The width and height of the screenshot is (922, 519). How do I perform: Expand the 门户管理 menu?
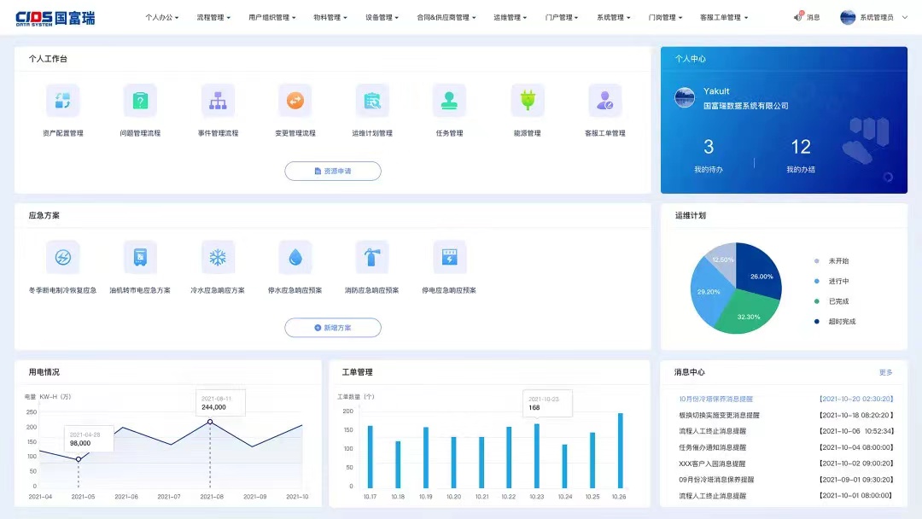coord(562,18)
